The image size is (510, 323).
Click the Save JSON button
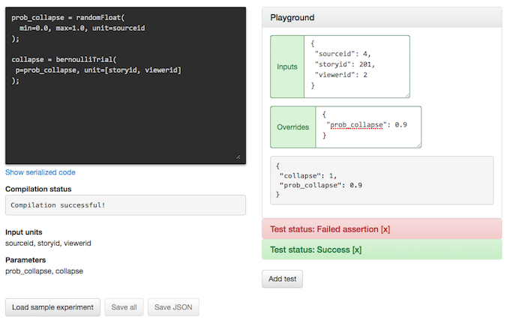[x=173, y=307]
